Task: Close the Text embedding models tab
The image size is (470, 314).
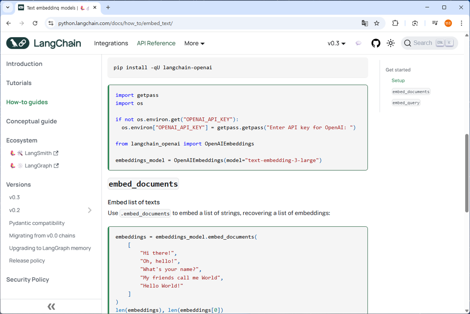Action: (x=95, y=7)
